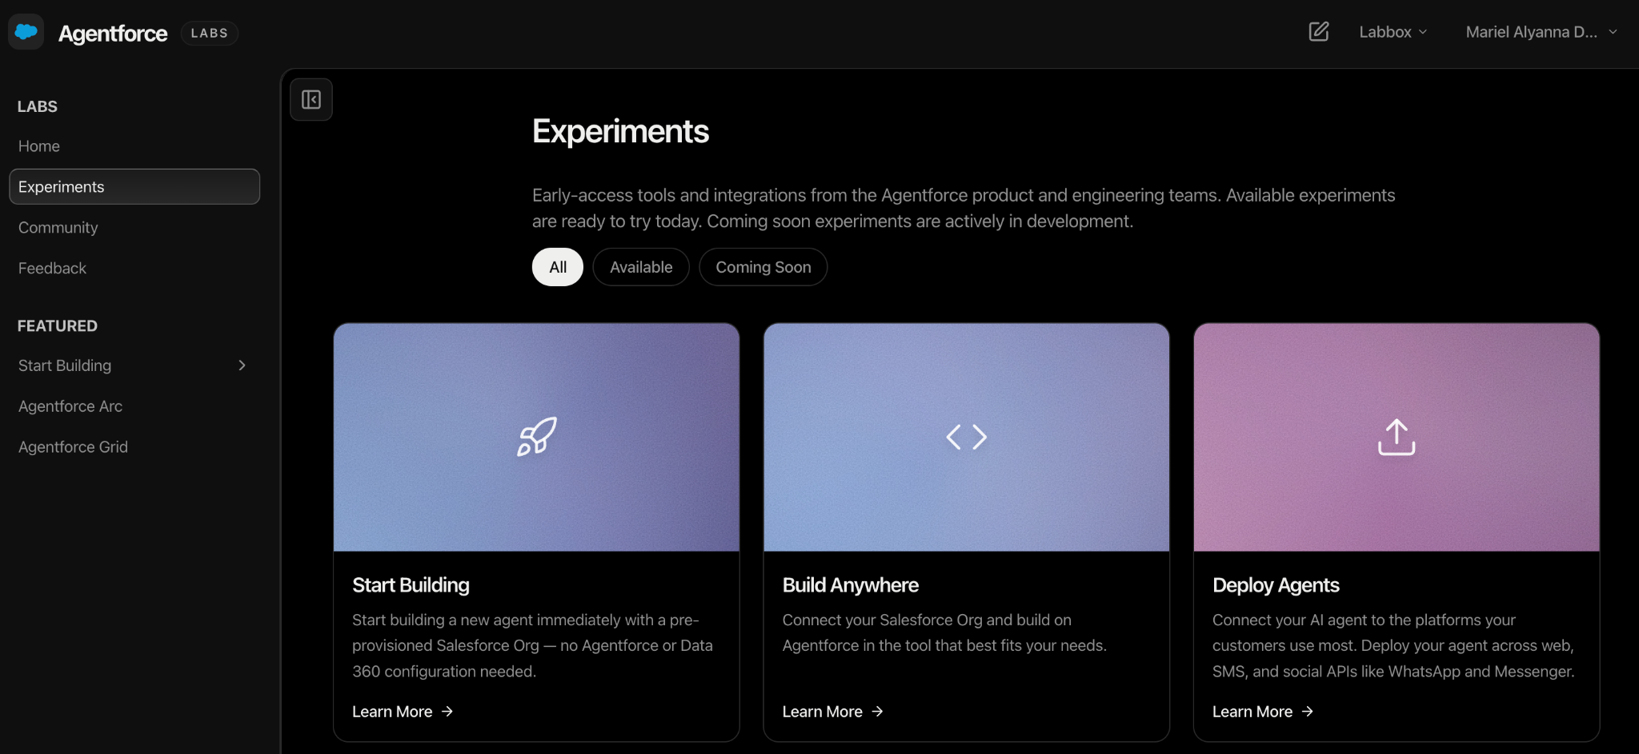Open the Feedback page from sidebar
Screen dimensions: 1639x754
point(53,269)
